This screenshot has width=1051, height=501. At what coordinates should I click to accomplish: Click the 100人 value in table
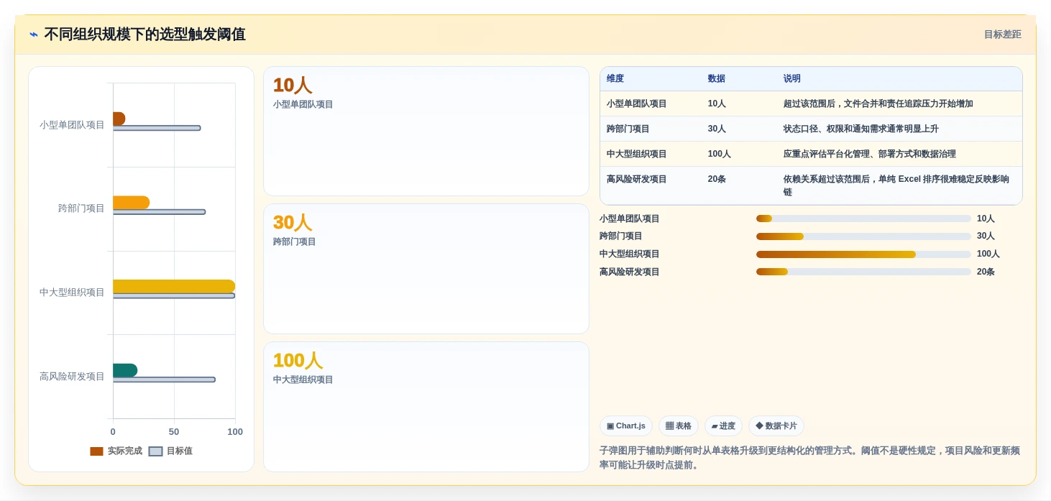tap(719, 154)
